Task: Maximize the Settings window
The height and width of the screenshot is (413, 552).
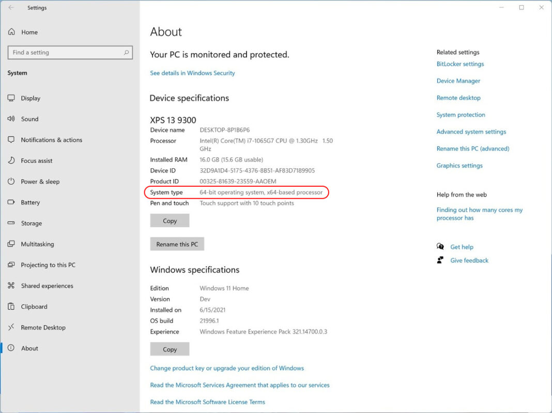Action: (x=522, y=7)
